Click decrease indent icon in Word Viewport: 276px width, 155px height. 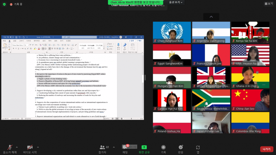pyautogui.click(x=62, y=45)
